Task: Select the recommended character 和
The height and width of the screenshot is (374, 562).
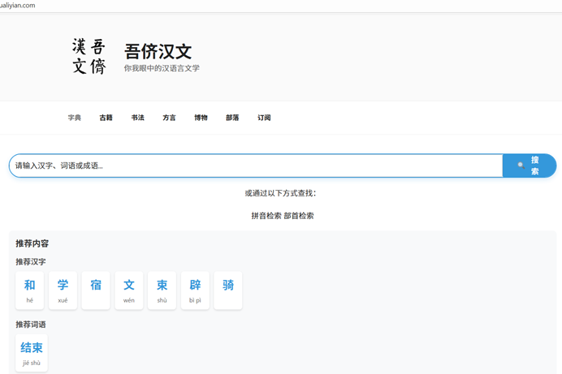Action: pos(30,290)
